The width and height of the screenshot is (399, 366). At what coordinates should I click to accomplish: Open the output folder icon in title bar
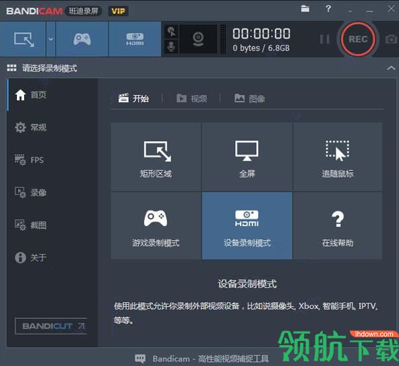coord(305,9)
